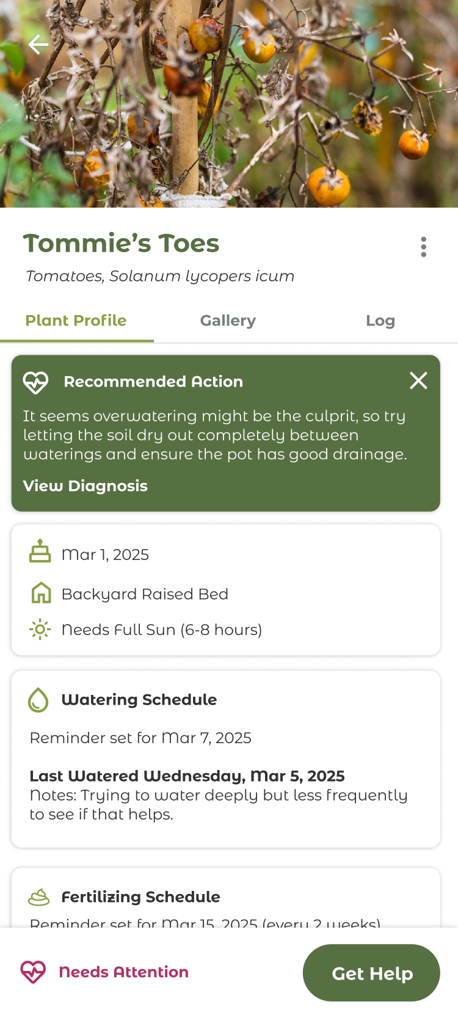Tap the heart pulse icon in Recommended Action
Image resolution: width=458 pixels, height=1018 pixels.
35,382
